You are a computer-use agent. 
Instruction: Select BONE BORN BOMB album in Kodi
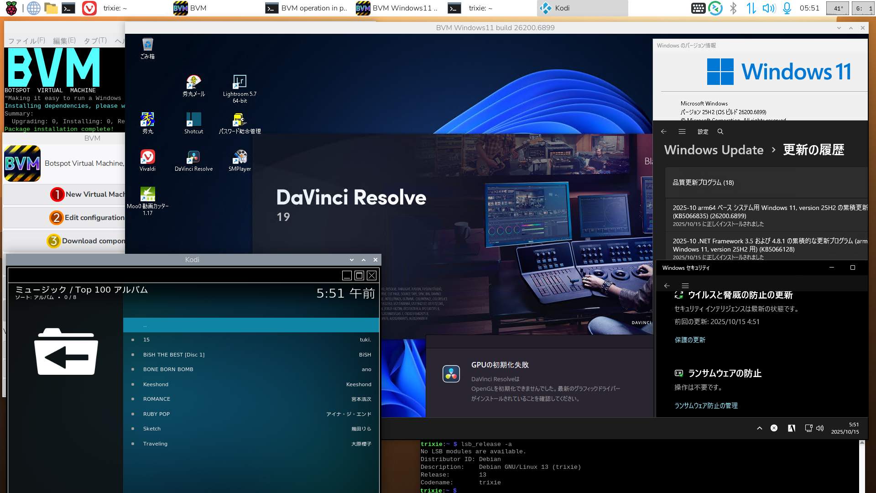[x=168, y=369]
